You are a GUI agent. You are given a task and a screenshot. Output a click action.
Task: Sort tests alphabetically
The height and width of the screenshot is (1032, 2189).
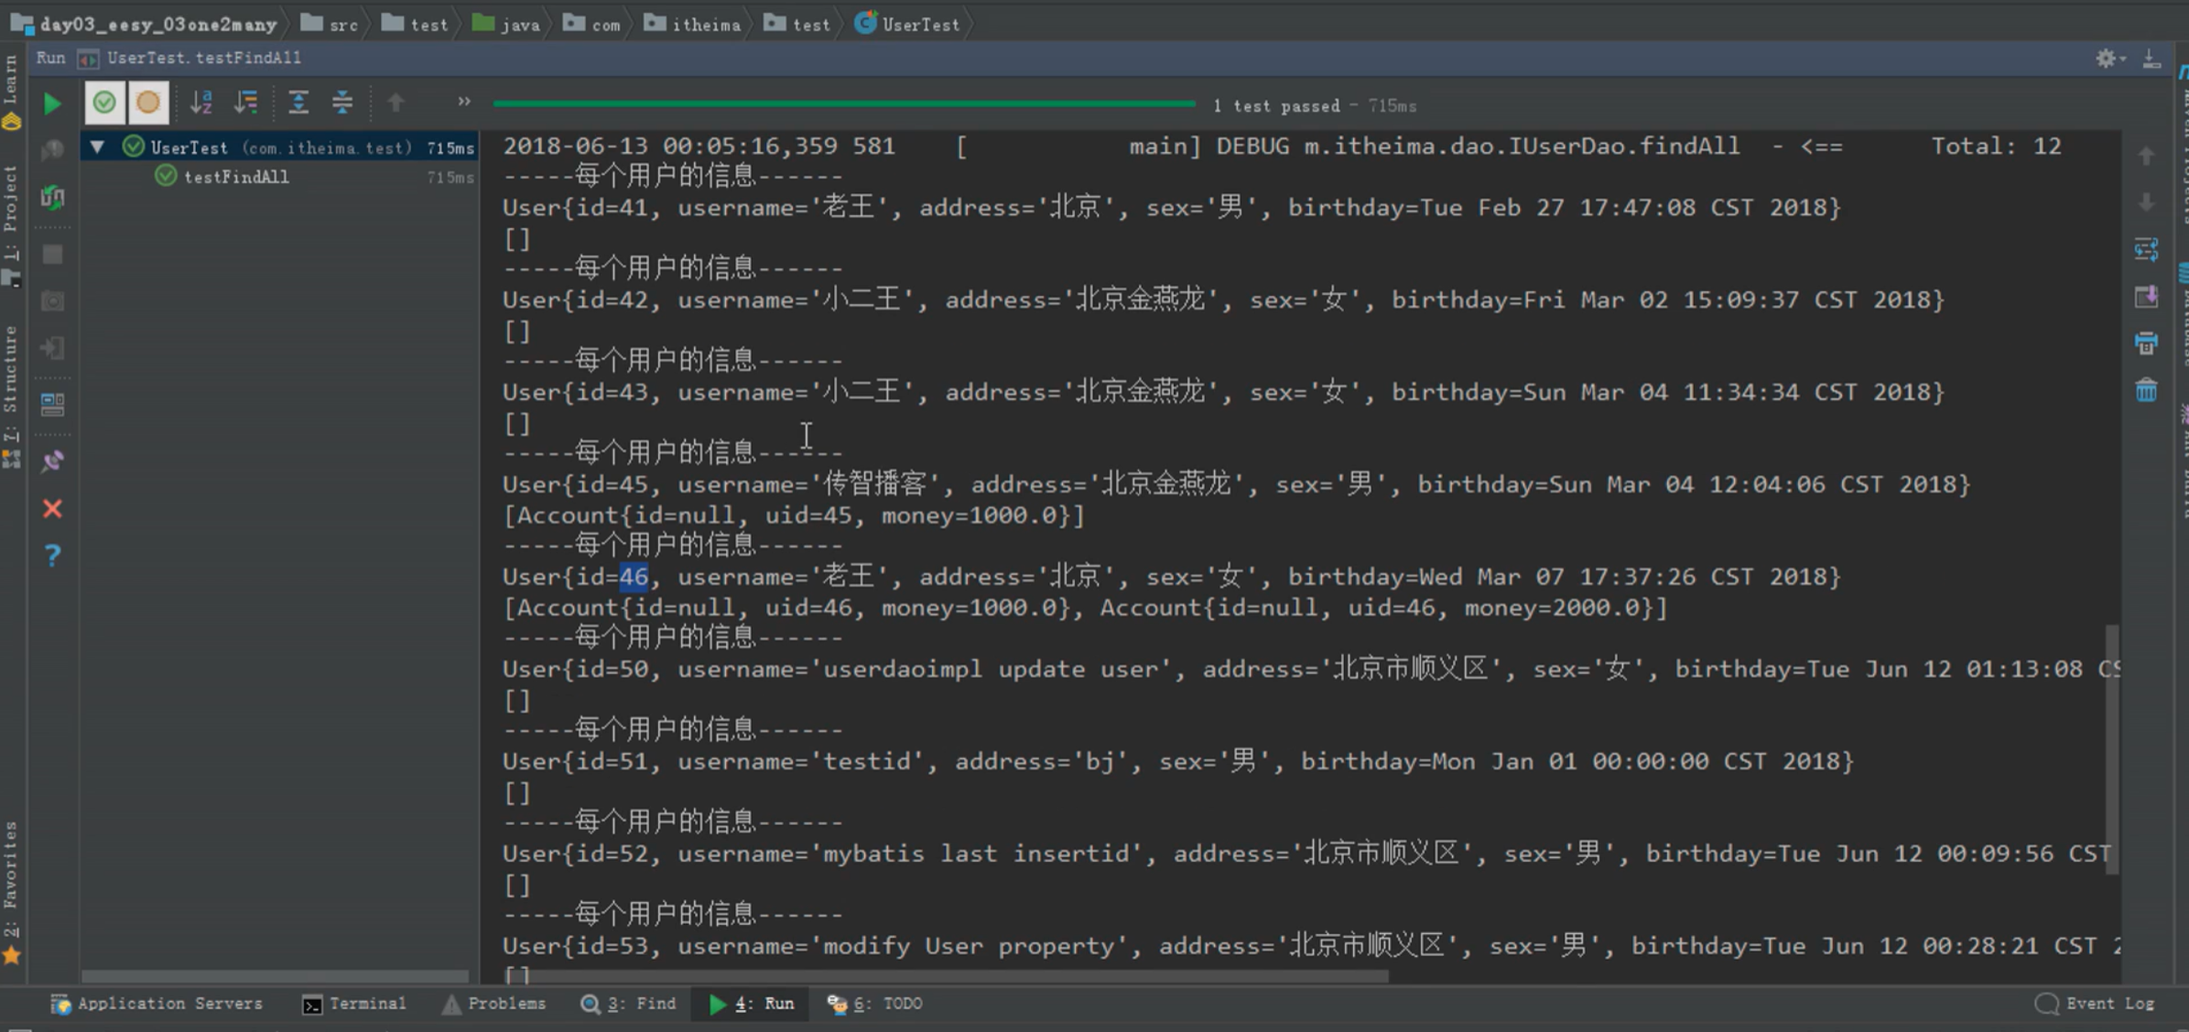point(200,102)
